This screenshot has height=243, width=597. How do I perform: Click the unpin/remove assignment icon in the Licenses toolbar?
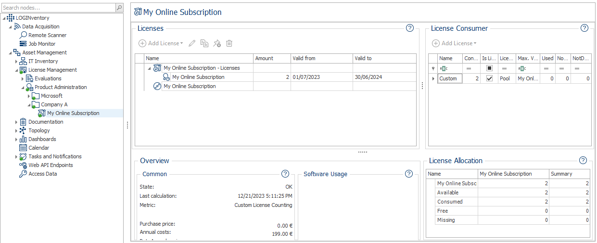coord(217,43)
